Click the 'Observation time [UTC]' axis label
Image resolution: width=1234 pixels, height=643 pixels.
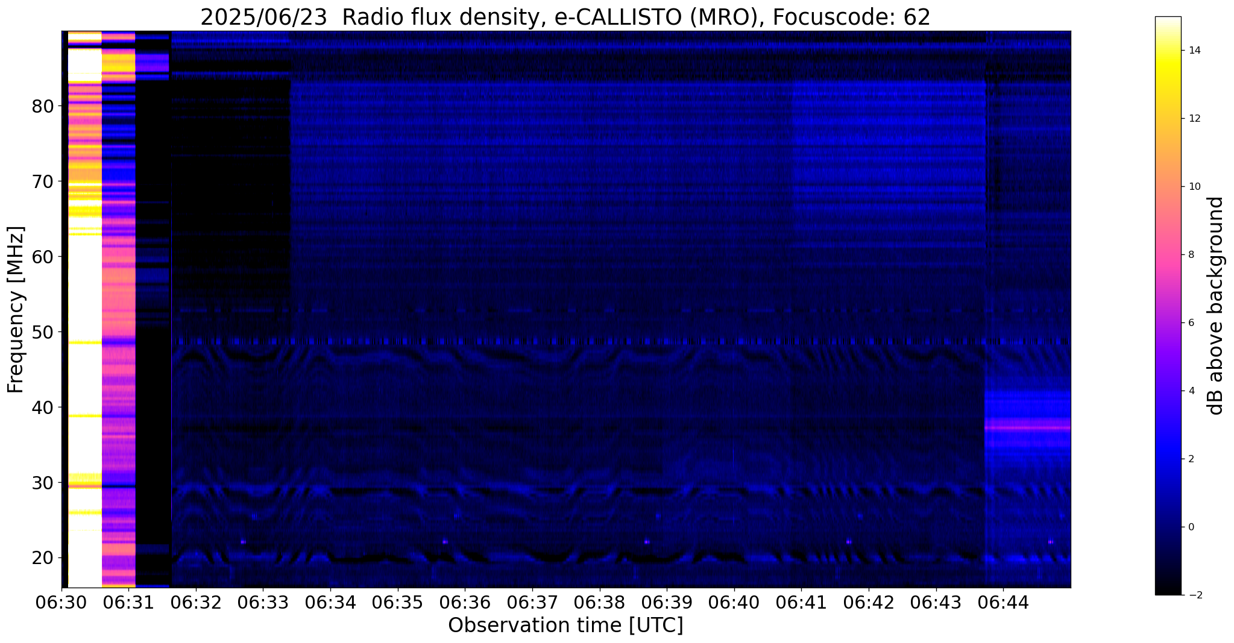coord(565,626)
